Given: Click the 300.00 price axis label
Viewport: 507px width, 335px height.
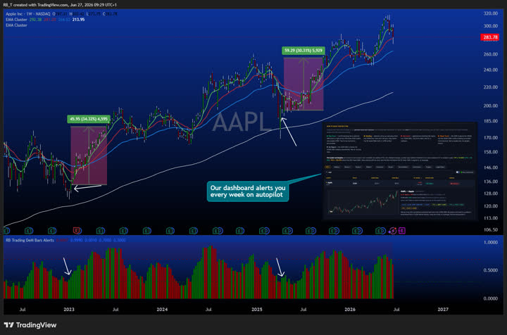Looking at the screenshot, I should coord(491,26).
